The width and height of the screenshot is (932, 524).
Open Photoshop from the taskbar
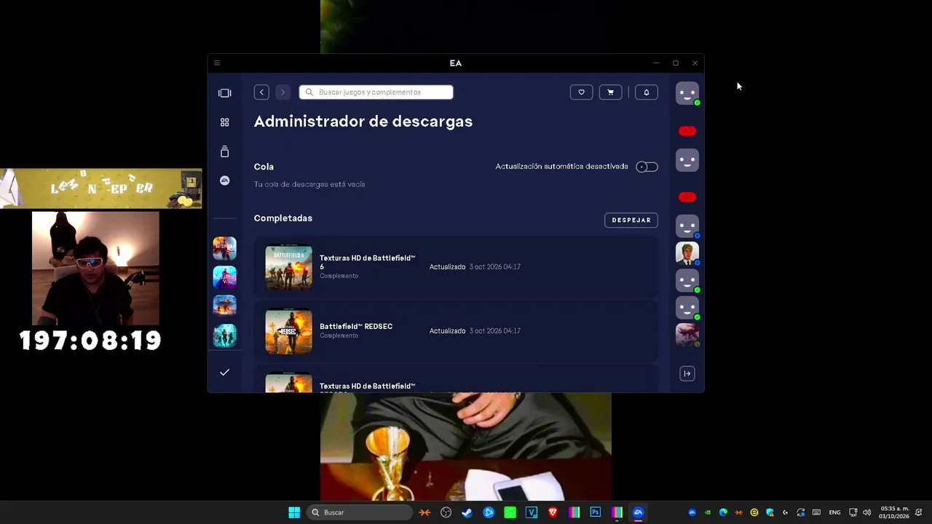(x=596, y=512)
